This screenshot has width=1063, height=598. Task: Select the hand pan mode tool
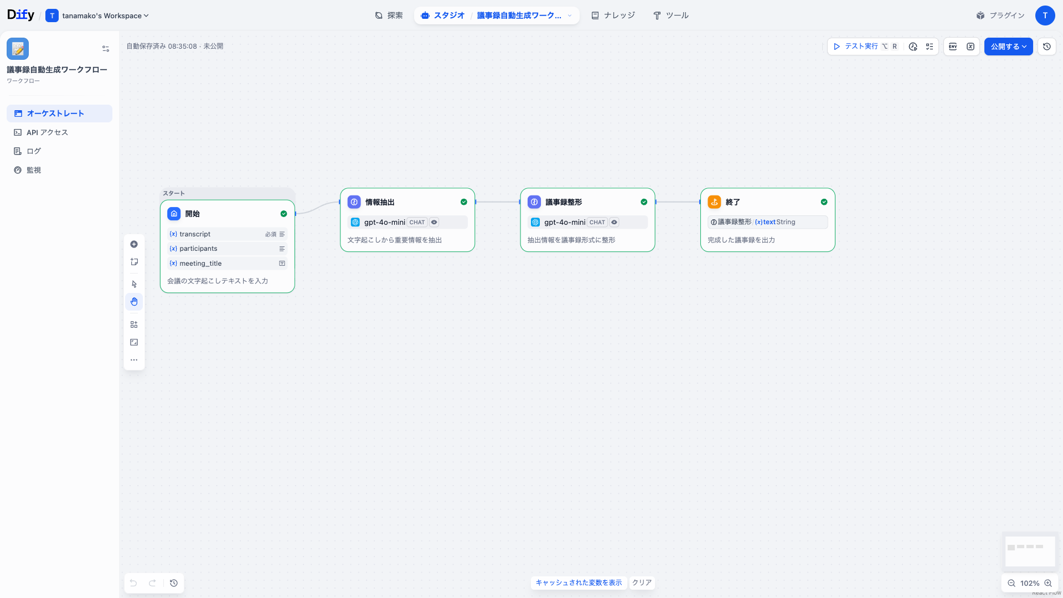pyautogui.click(x=134, y=302)
